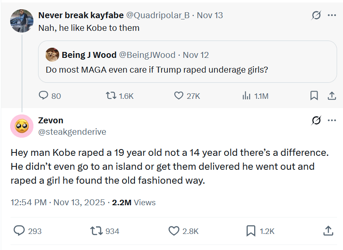
Task: Open more options menu on Zevon's post
Action: pos(332,121)
